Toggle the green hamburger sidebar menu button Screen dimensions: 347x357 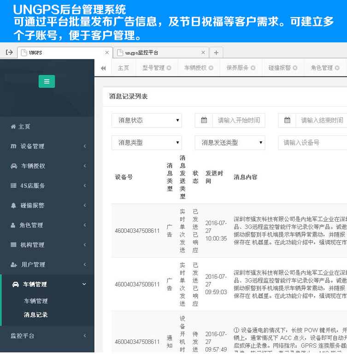(x=47, y=81)
